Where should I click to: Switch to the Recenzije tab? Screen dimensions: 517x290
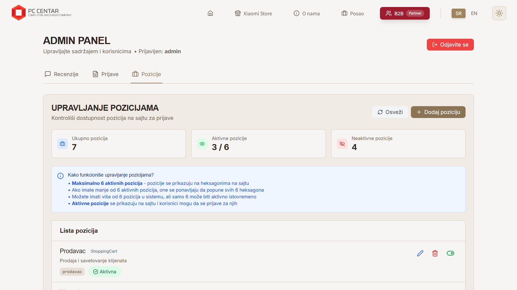coord(61,74)
